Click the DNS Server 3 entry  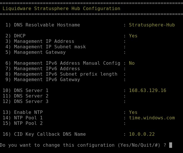(x=26, y=102)
